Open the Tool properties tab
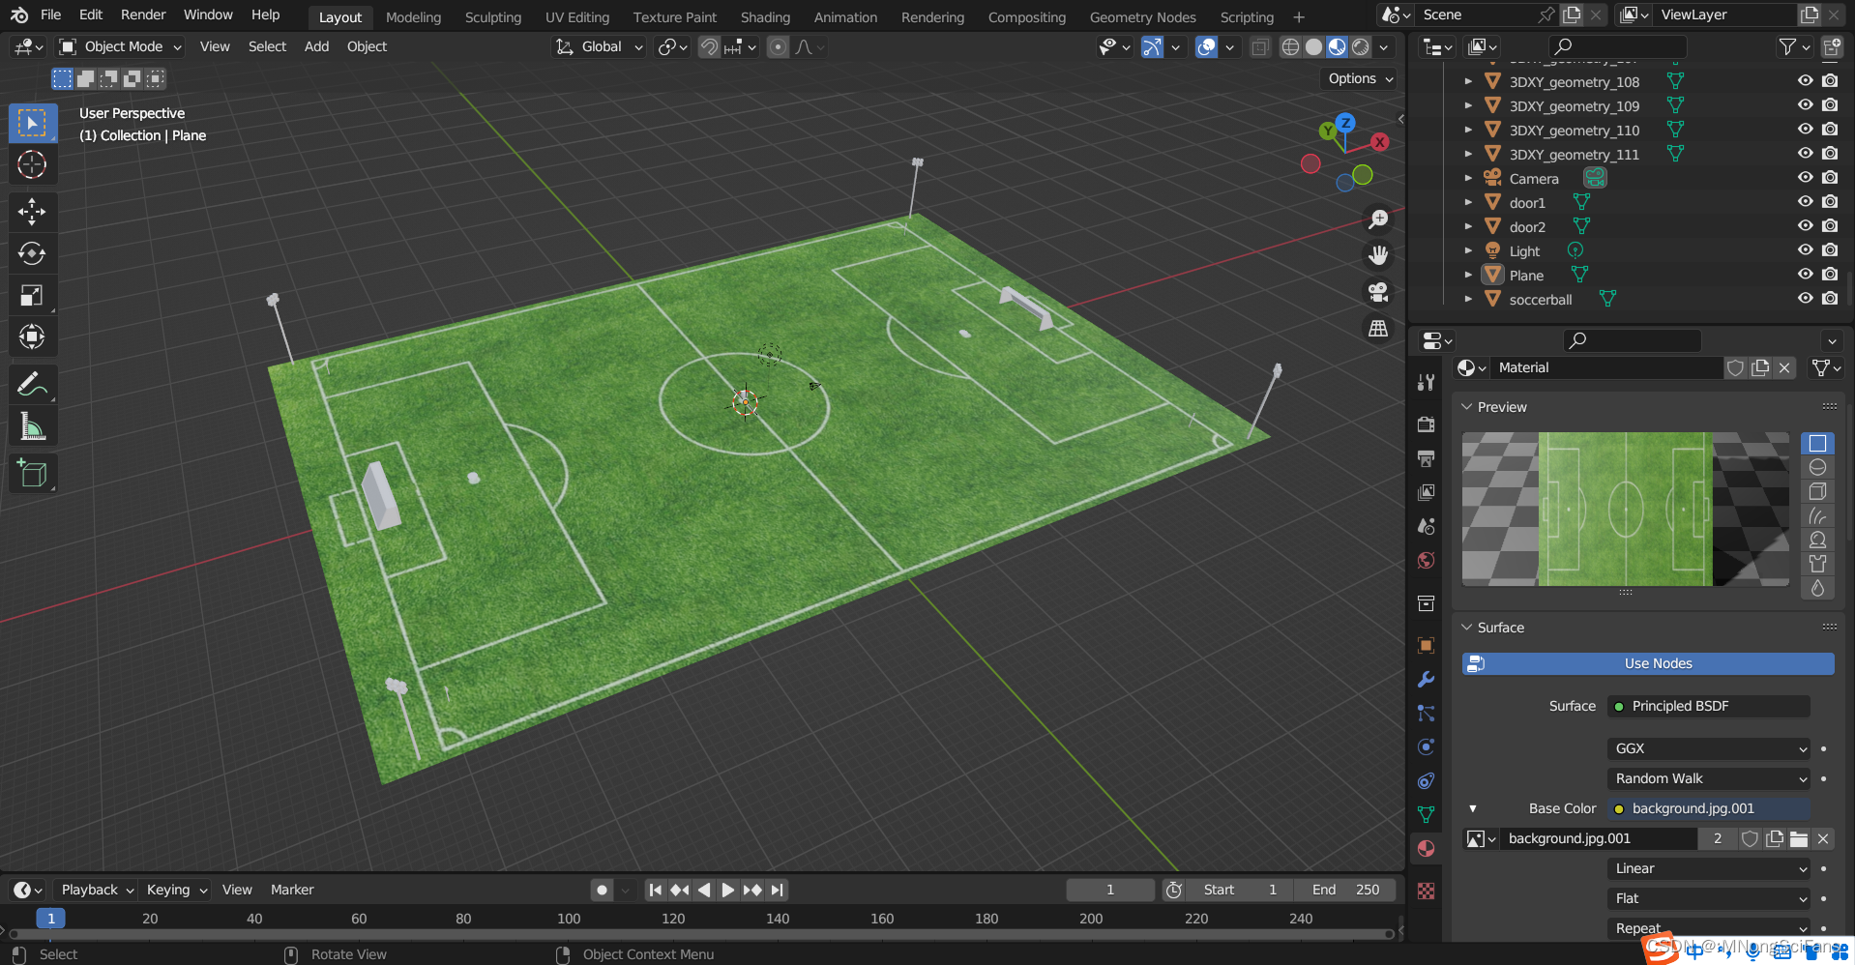This screenshot has height=965, width=1855. [1426, 382]
